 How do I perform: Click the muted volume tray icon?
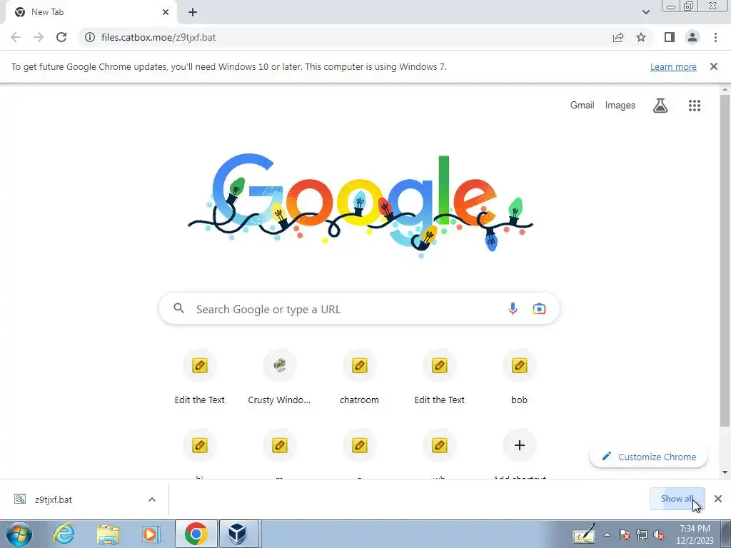point(659,535)
